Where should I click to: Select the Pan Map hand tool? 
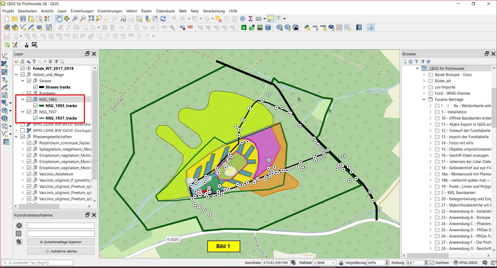pyautogui.click(x=59, y=19)
